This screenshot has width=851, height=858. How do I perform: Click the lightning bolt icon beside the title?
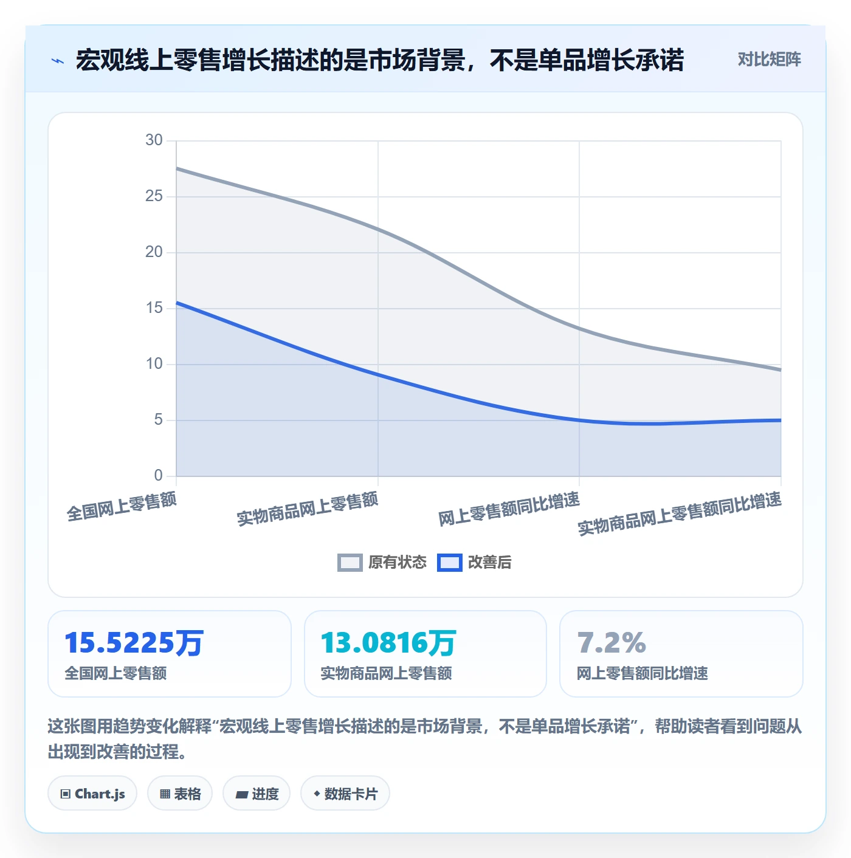tap(58, 61)
